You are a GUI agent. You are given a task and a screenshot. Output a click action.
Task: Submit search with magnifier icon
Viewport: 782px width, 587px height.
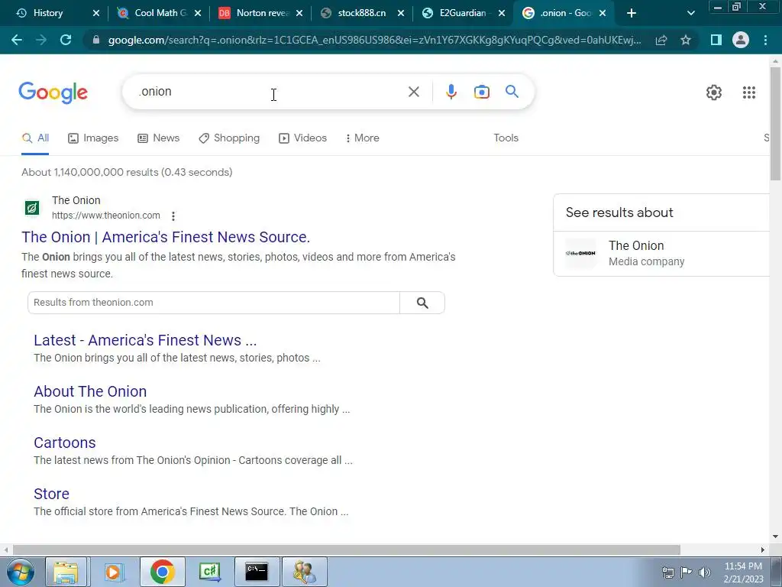point(512,92)
